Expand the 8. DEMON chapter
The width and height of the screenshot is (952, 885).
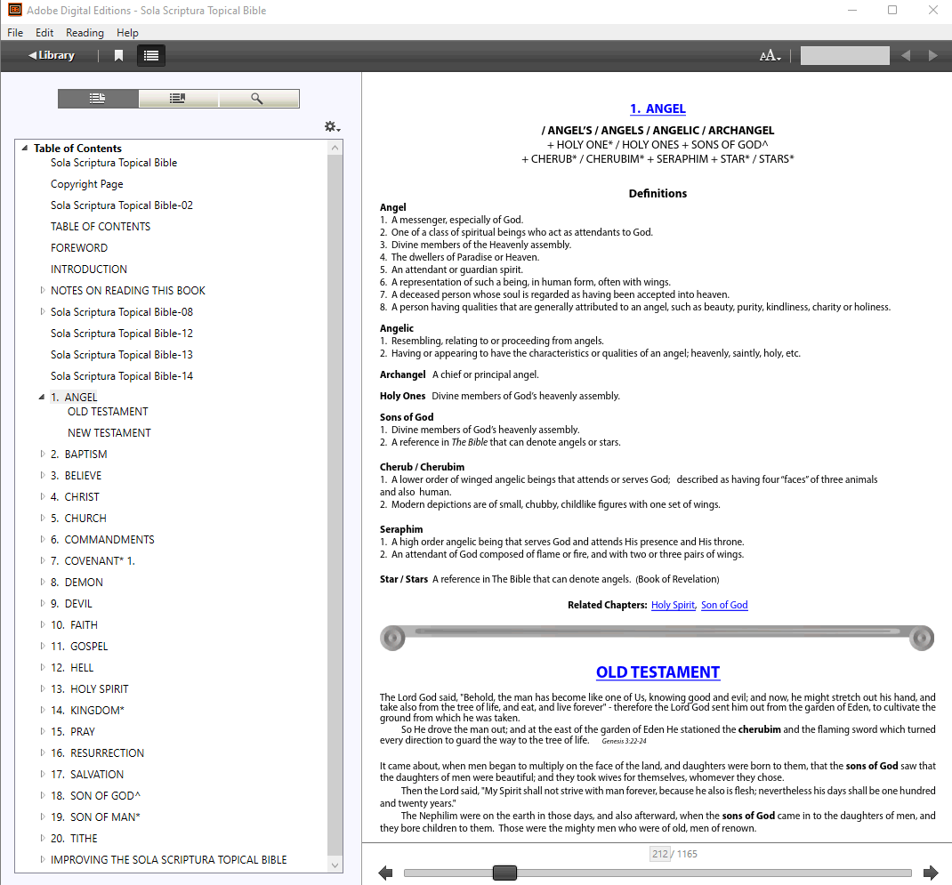coord(42,582)
